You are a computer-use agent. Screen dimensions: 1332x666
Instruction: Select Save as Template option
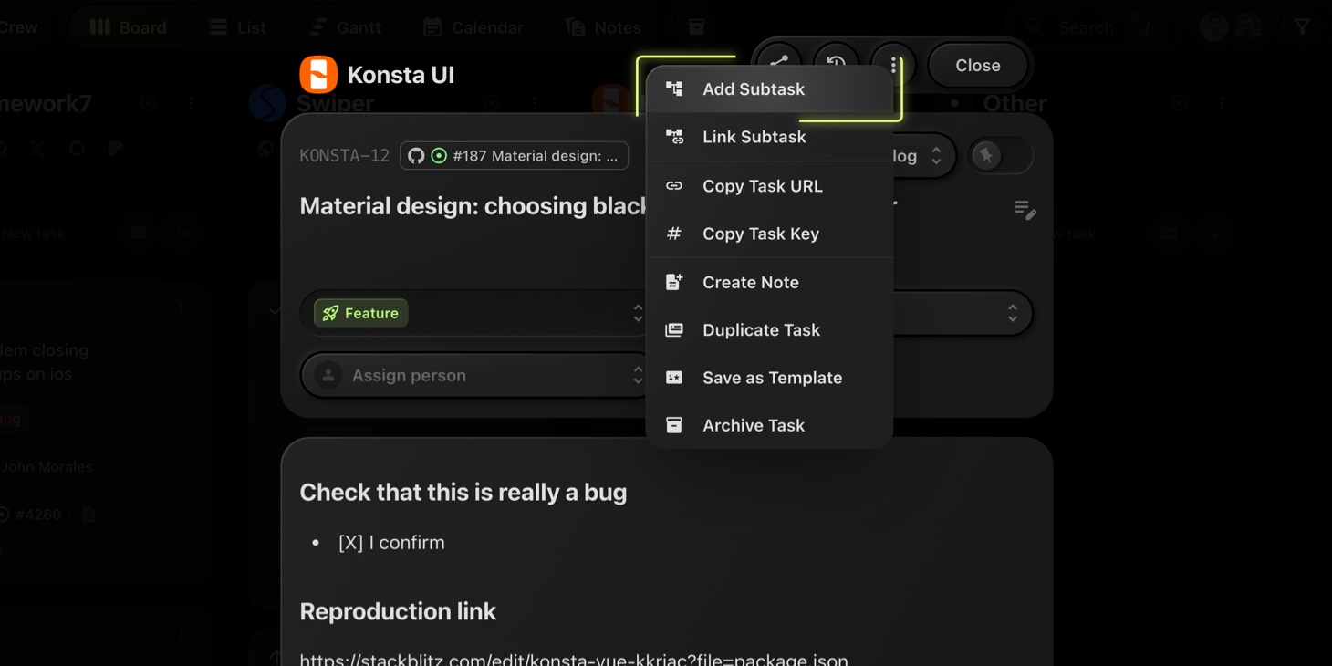tap(772, 378)
